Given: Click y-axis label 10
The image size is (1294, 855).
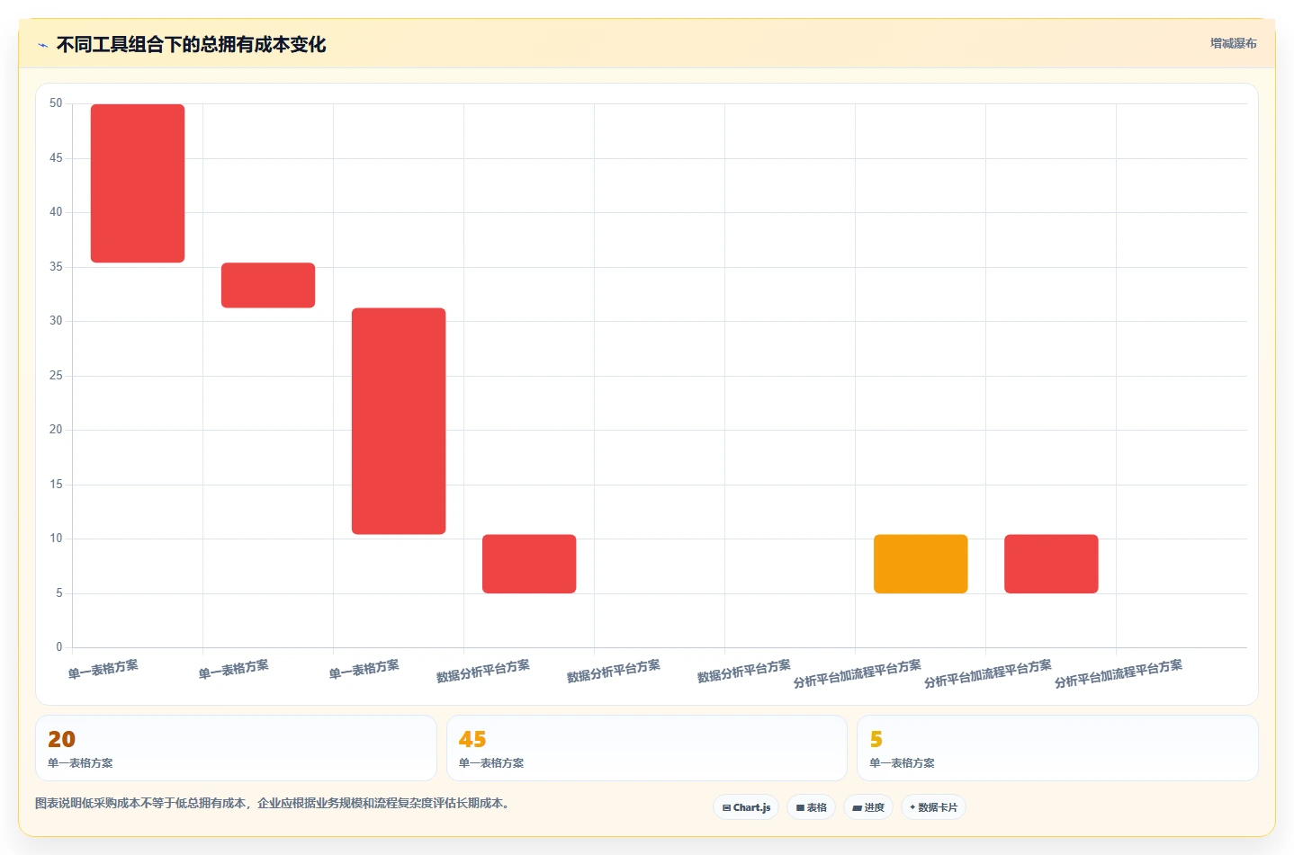Looking at the screenshot, I should click(56, 539).
